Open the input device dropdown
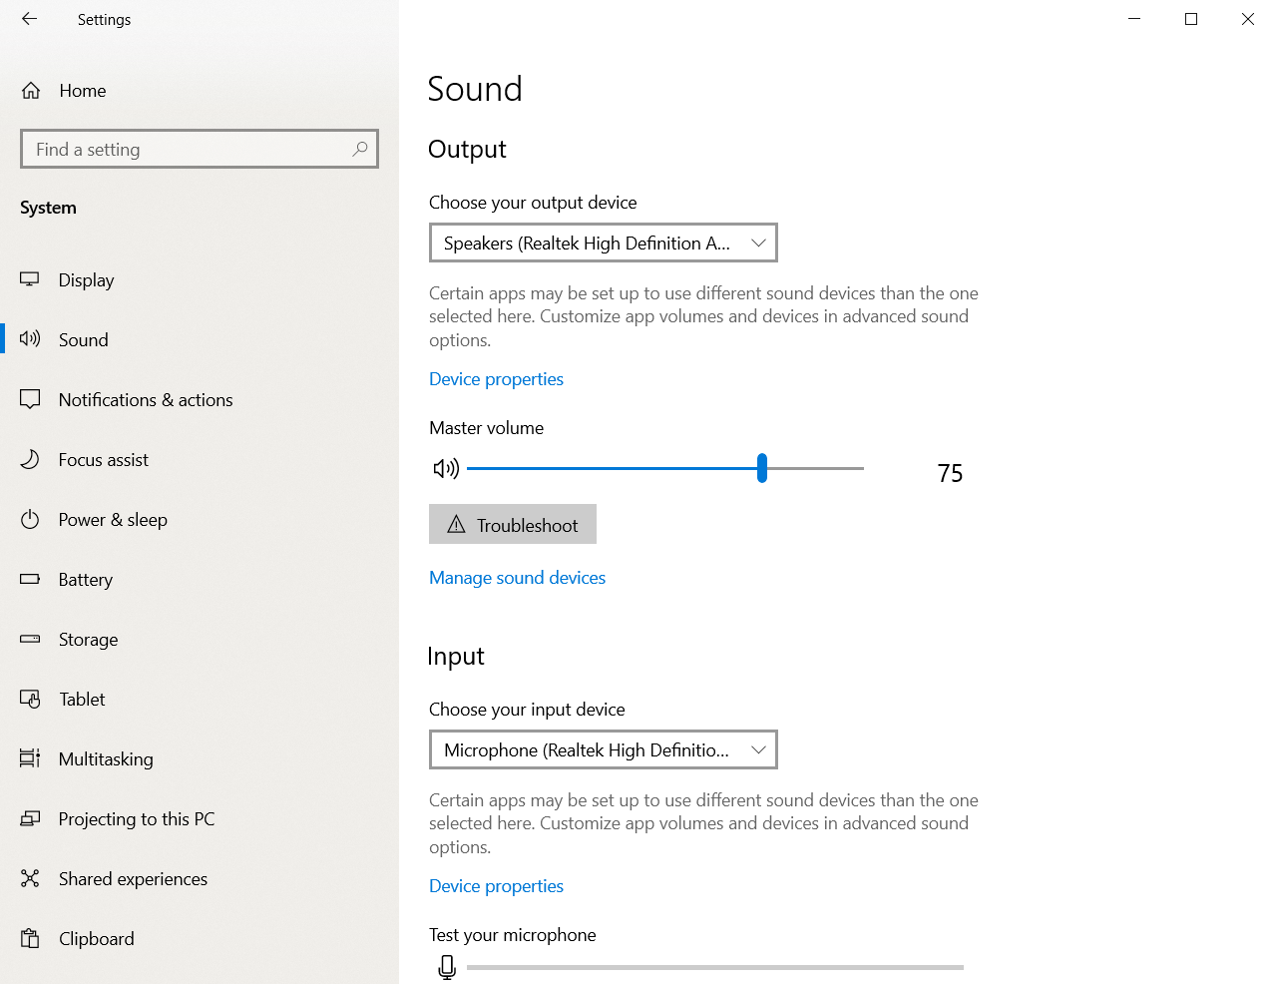The image size is (1275, 984). [x=603, y=749]
